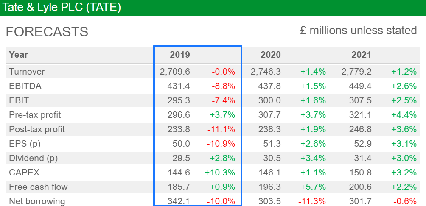Click the 2020 column header
The image size is (426, 206).
271,55
